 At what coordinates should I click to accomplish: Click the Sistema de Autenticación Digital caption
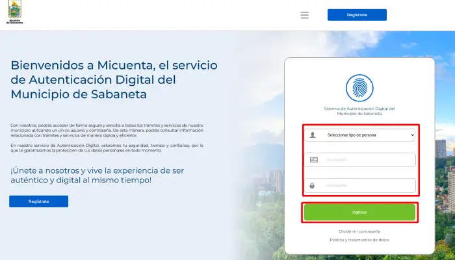(x=359, y=111)
